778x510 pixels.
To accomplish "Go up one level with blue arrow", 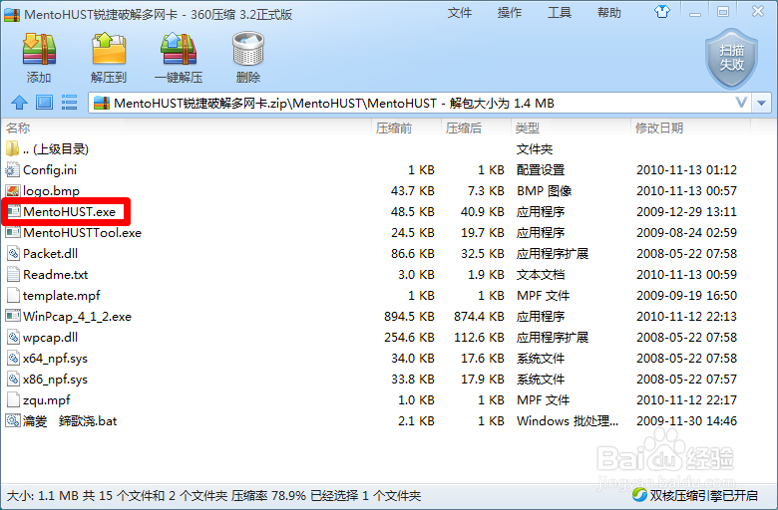I will click(19, 103).
